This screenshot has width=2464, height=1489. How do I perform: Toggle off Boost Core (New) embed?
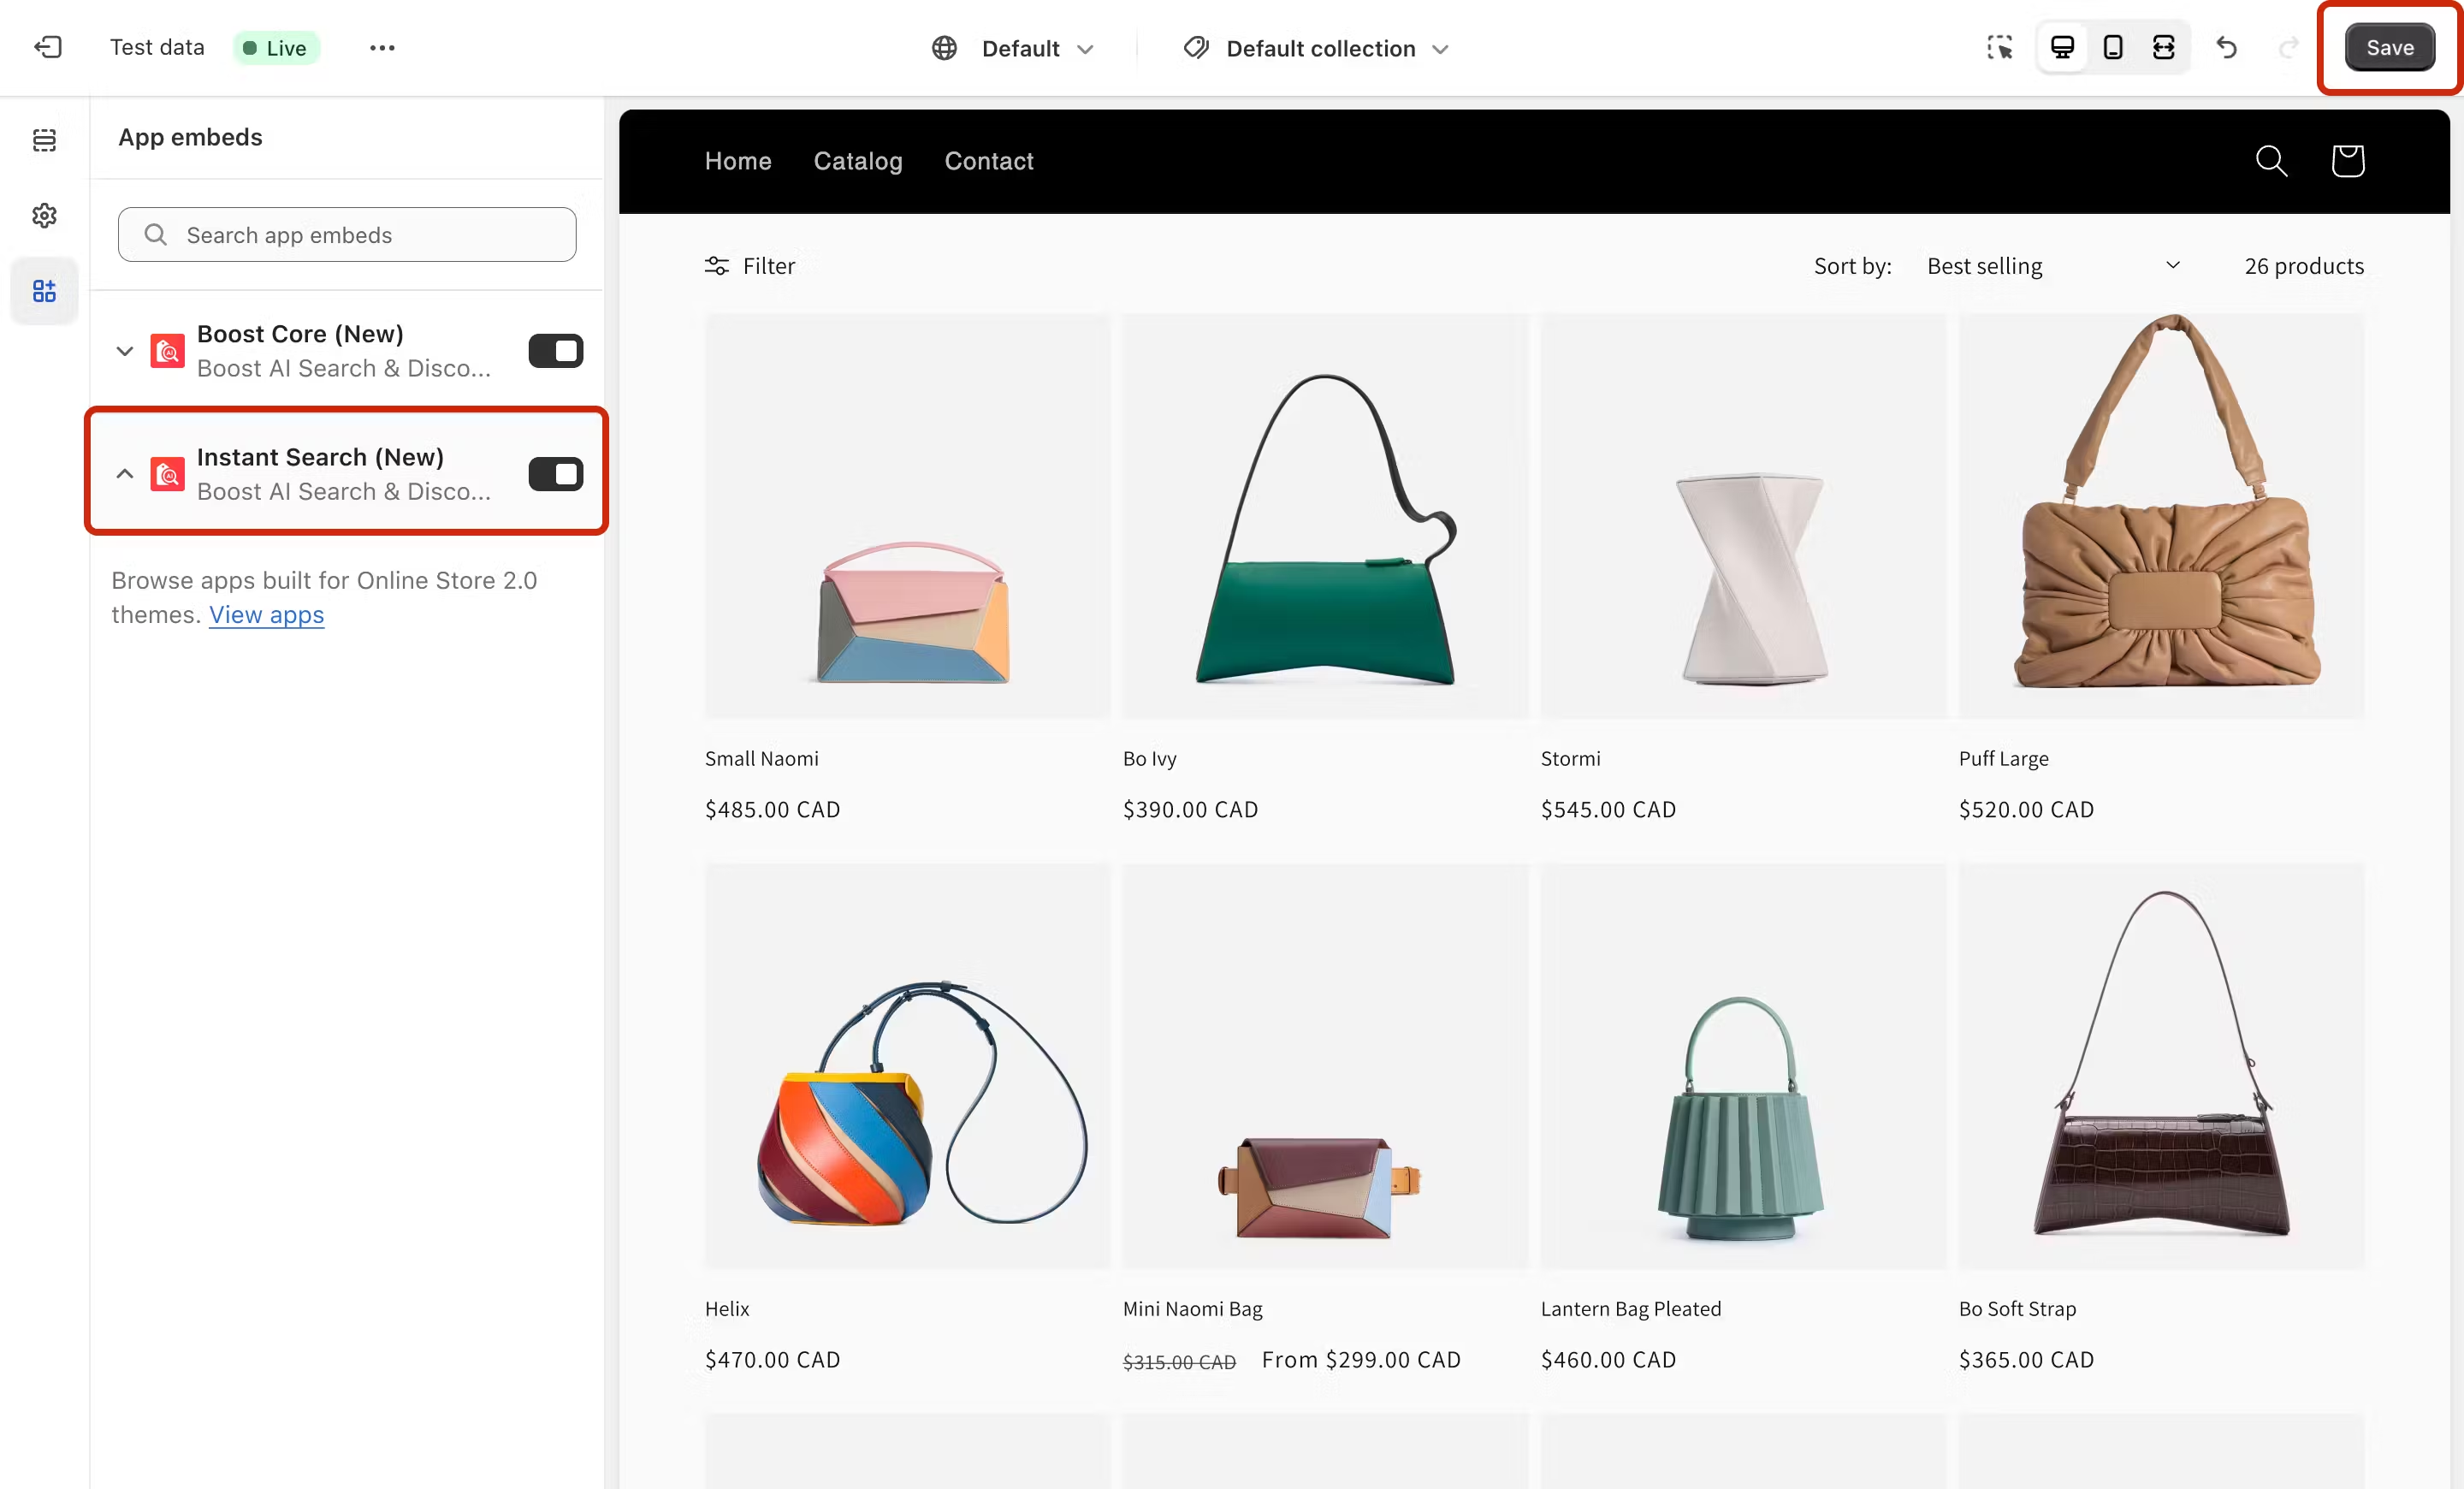[555, 351]
